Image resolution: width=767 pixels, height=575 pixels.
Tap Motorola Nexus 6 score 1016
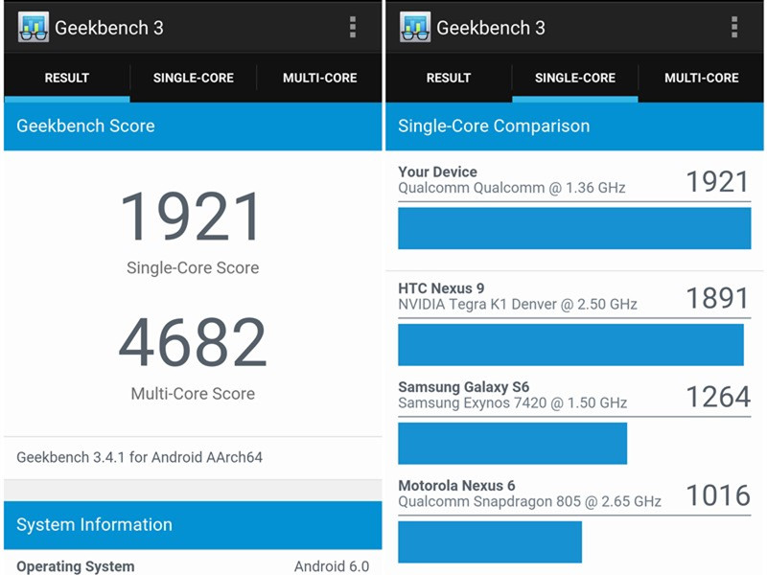coord(718,495)
